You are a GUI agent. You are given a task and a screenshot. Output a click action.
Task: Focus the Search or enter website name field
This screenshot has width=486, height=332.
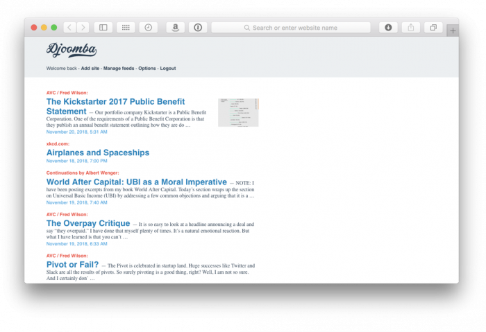(x=291, y=28)
